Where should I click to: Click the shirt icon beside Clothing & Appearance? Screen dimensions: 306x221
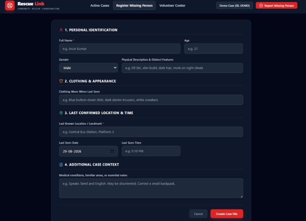coord(61,81)
